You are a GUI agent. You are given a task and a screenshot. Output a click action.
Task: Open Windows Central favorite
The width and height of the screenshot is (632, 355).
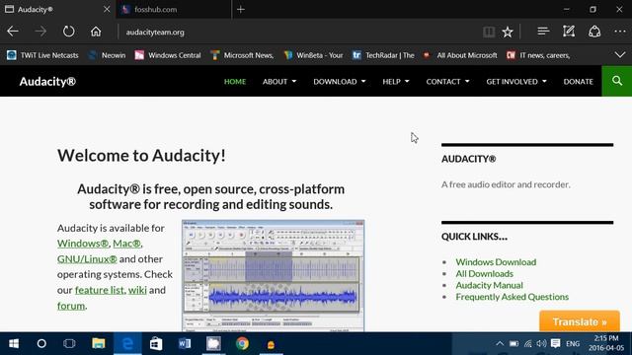coord(168,55)
